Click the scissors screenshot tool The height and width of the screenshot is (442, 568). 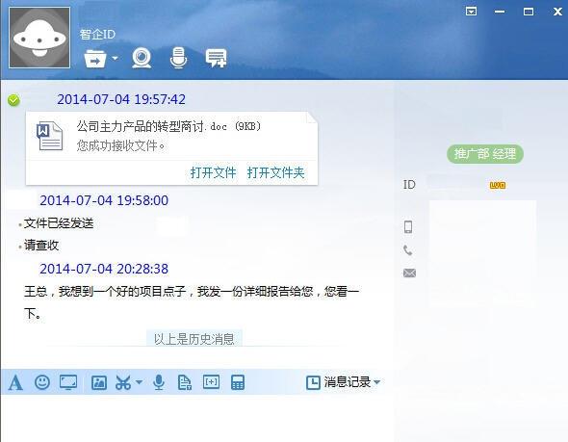pyautogui.click(x=123, y=382)
